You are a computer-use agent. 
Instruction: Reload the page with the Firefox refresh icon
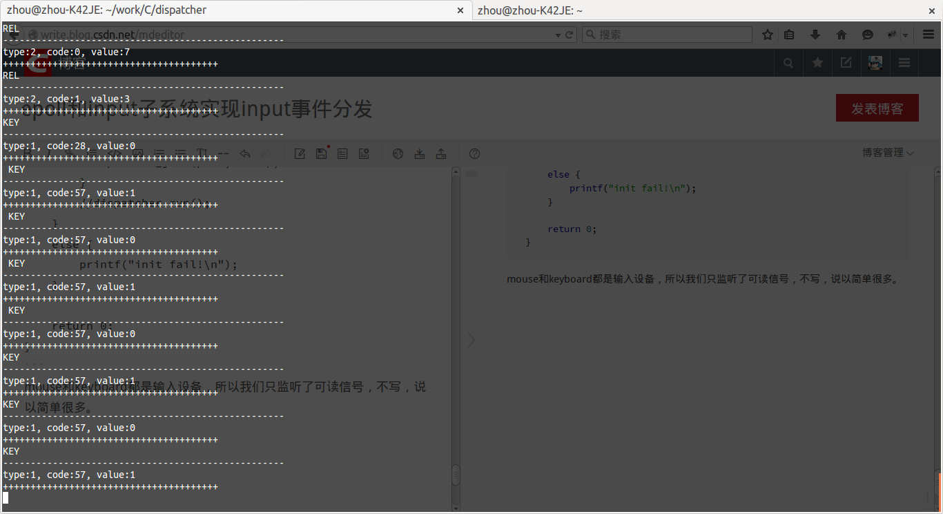[570, 35]
